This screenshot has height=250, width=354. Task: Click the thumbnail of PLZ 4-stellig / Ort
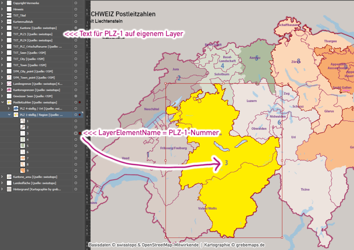pyautogui.click(x=16, y=108)
